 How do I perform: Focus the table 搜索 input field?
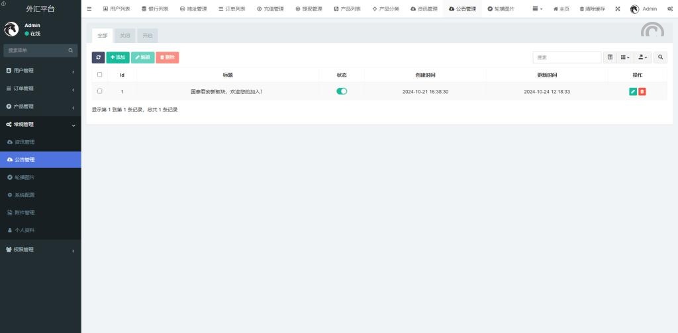[x=567, y=57]
